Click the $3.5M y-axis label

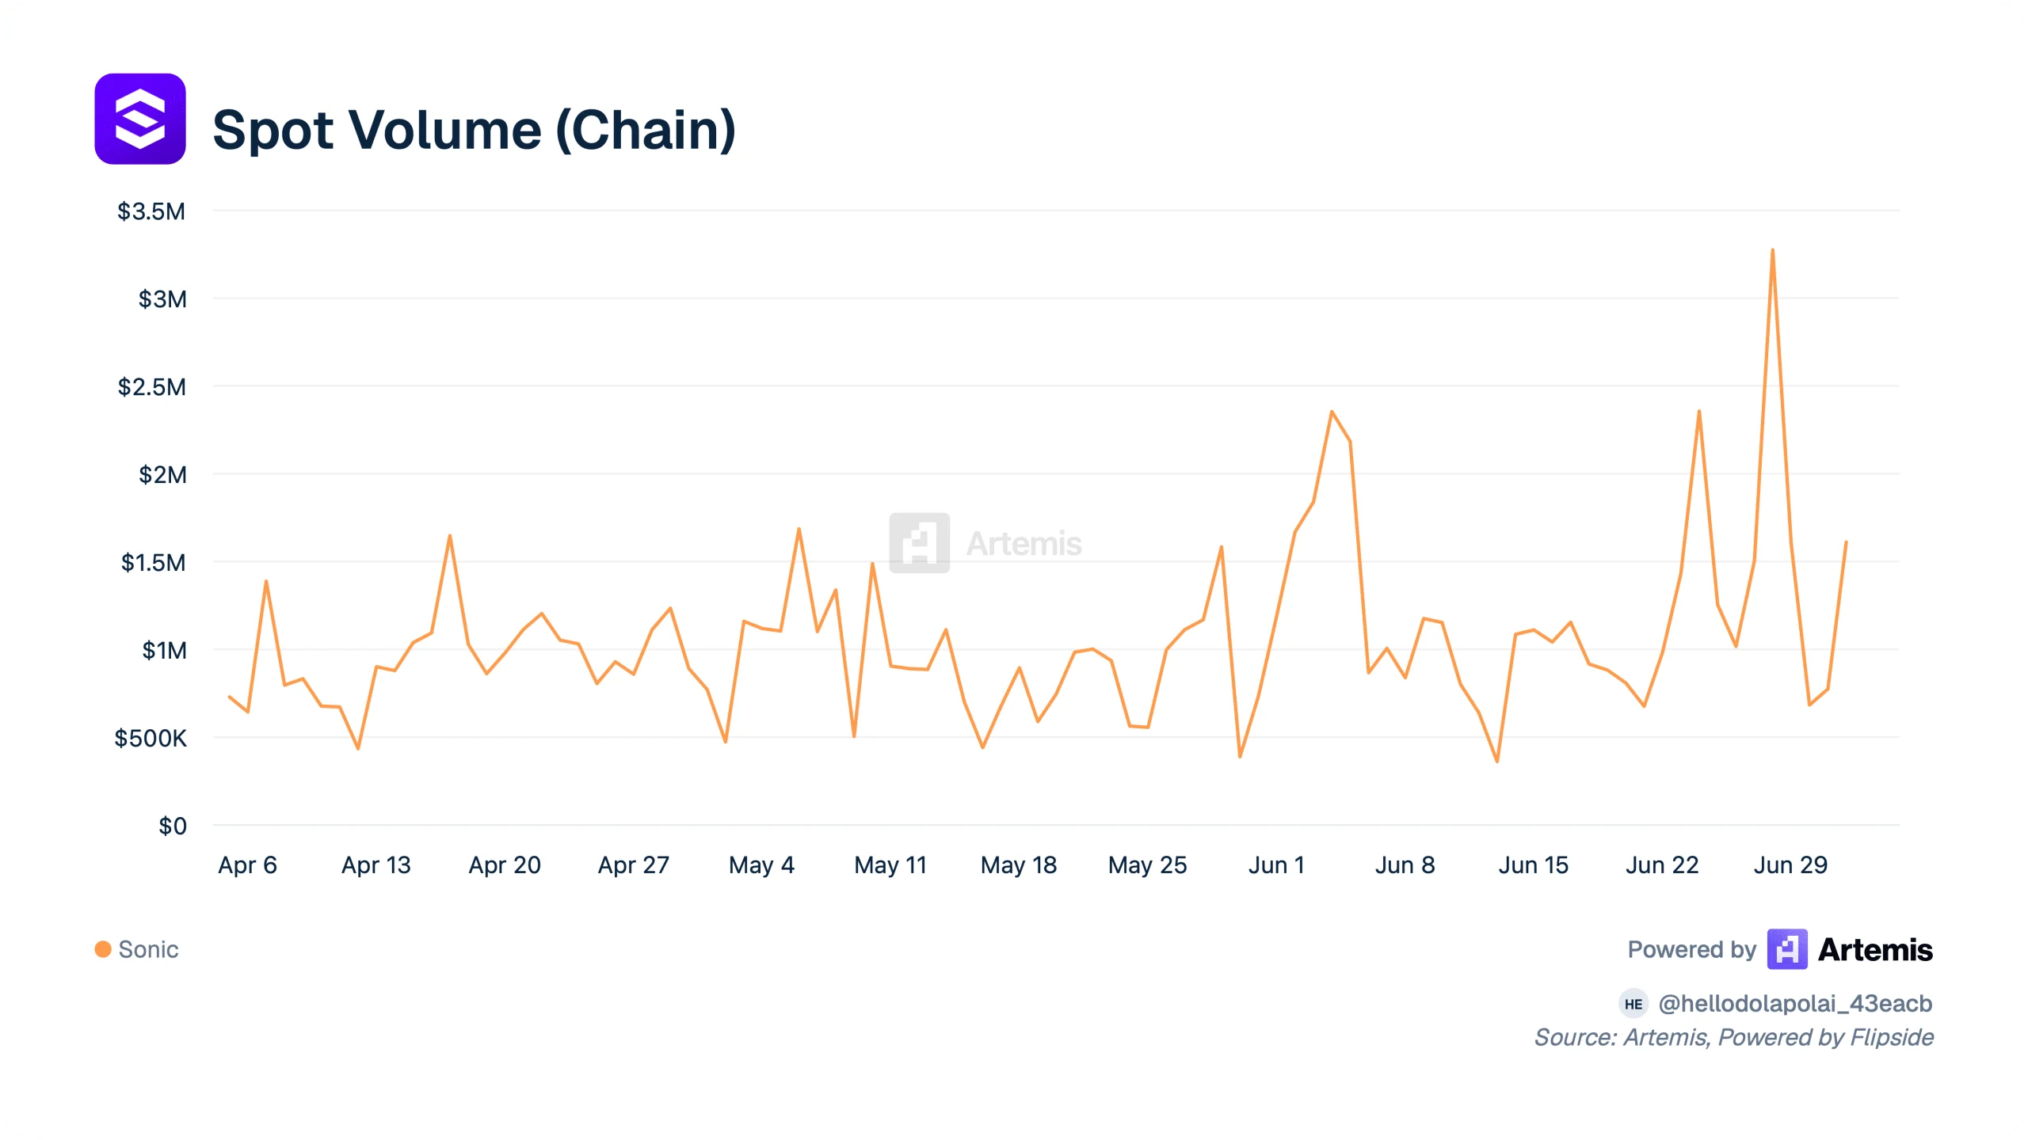pyautogui.click(x=151, y=211)
